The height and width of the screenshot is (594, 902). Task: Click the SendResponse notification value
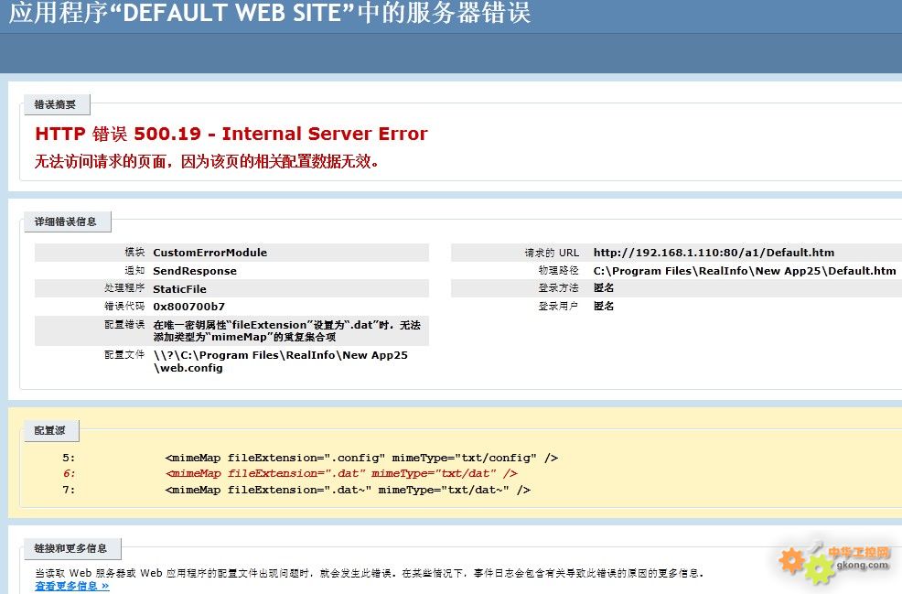coord(194,271)
